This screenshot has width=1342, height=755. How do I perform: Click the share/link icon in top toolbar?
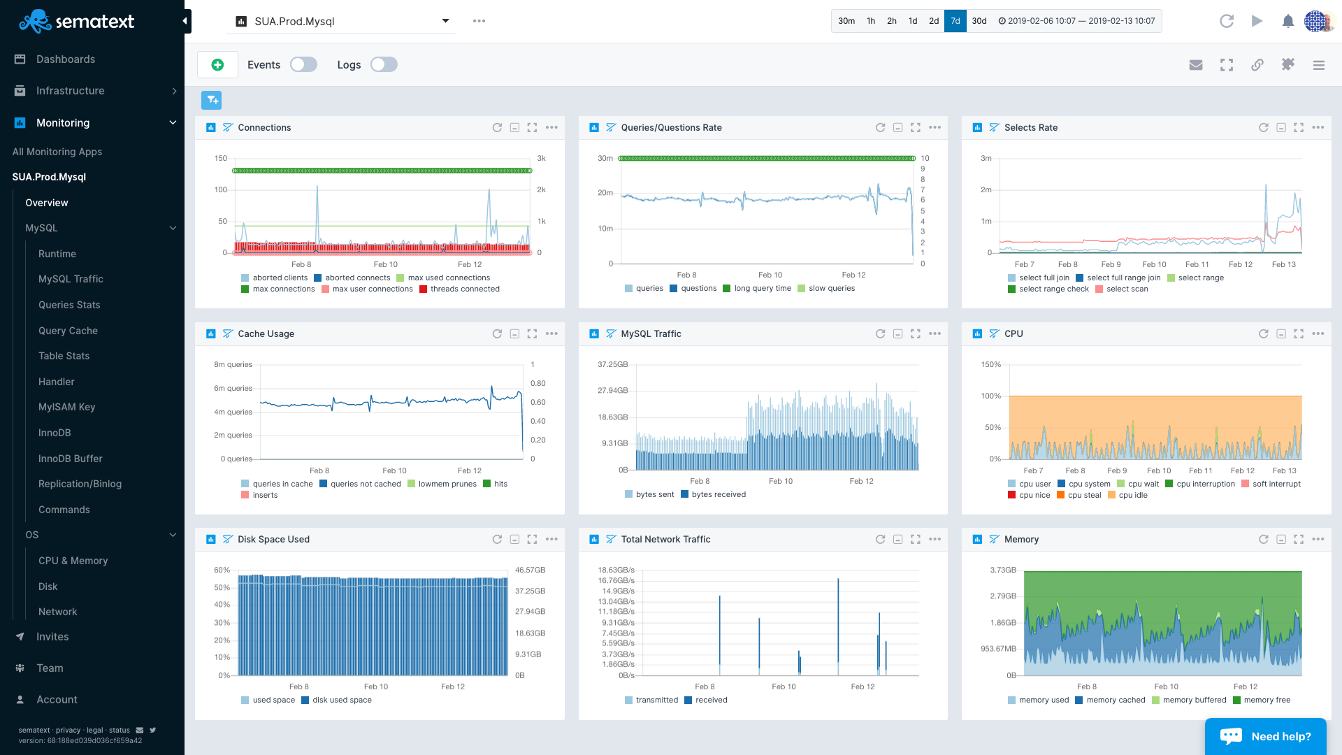pyautogui.click(x=1257, y=64)
